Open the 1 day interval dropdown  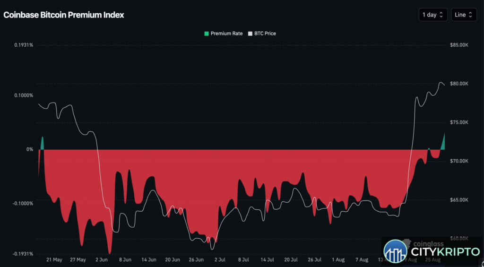pos(433,15)
